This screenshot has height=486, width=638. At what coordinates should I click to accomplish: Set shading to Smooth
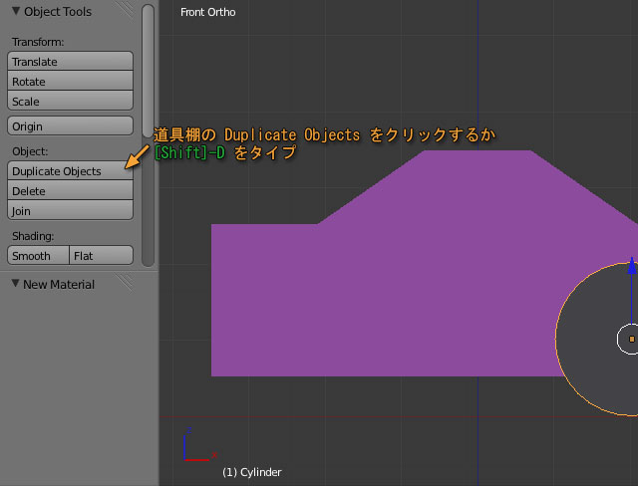coord(39,256)
